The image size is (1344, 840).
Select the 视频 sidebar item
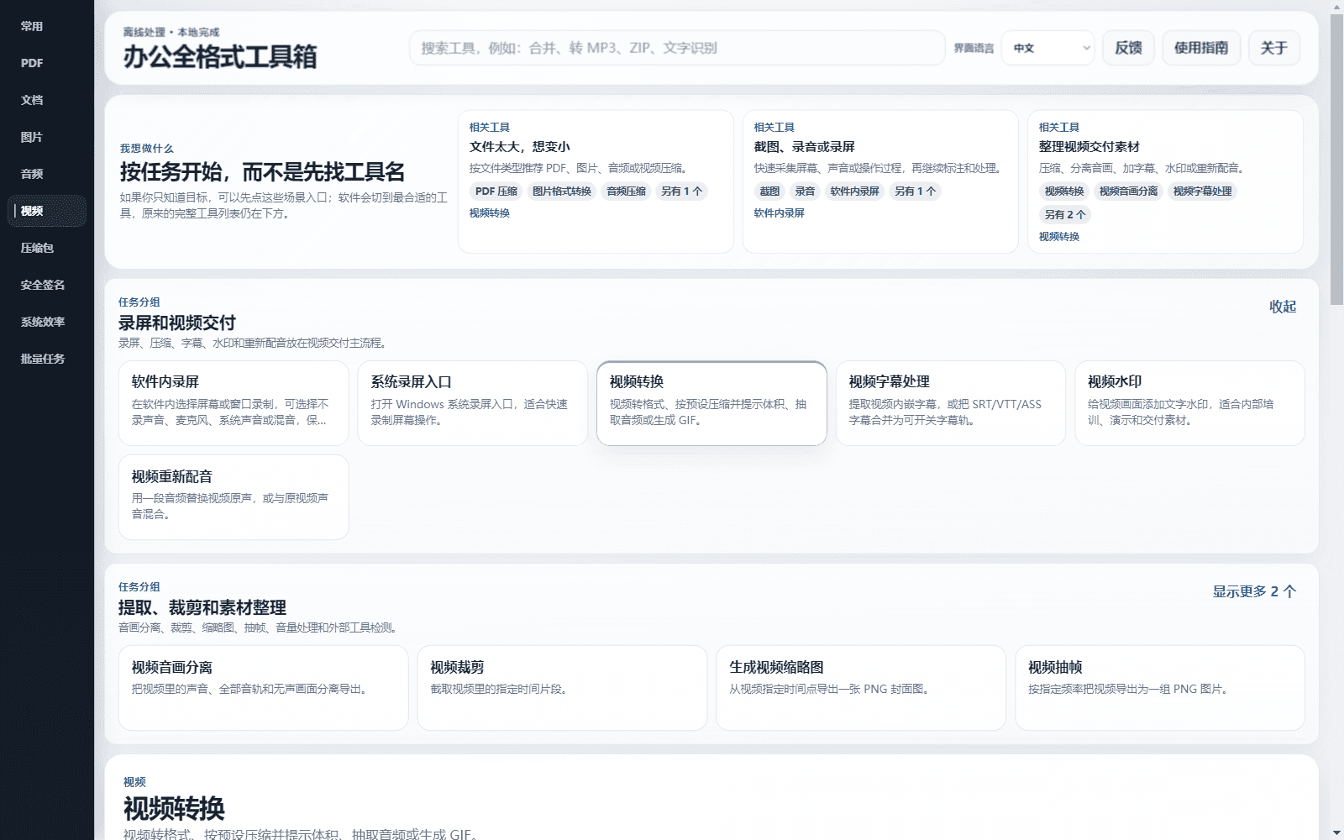click(x=47, y=211)
